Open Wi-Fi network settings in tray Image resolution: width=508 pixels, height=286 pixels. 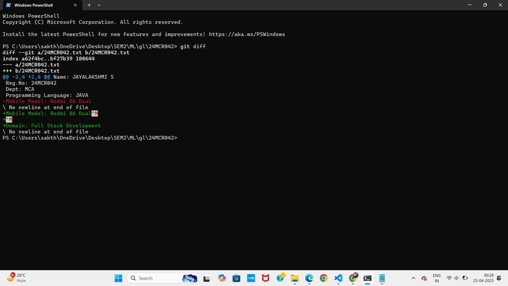(x=449, y=278)
